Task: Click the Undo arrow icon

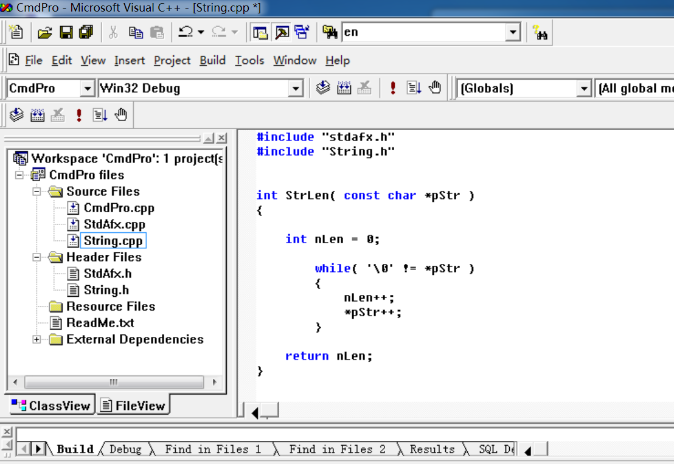Action: click(186, 32)
